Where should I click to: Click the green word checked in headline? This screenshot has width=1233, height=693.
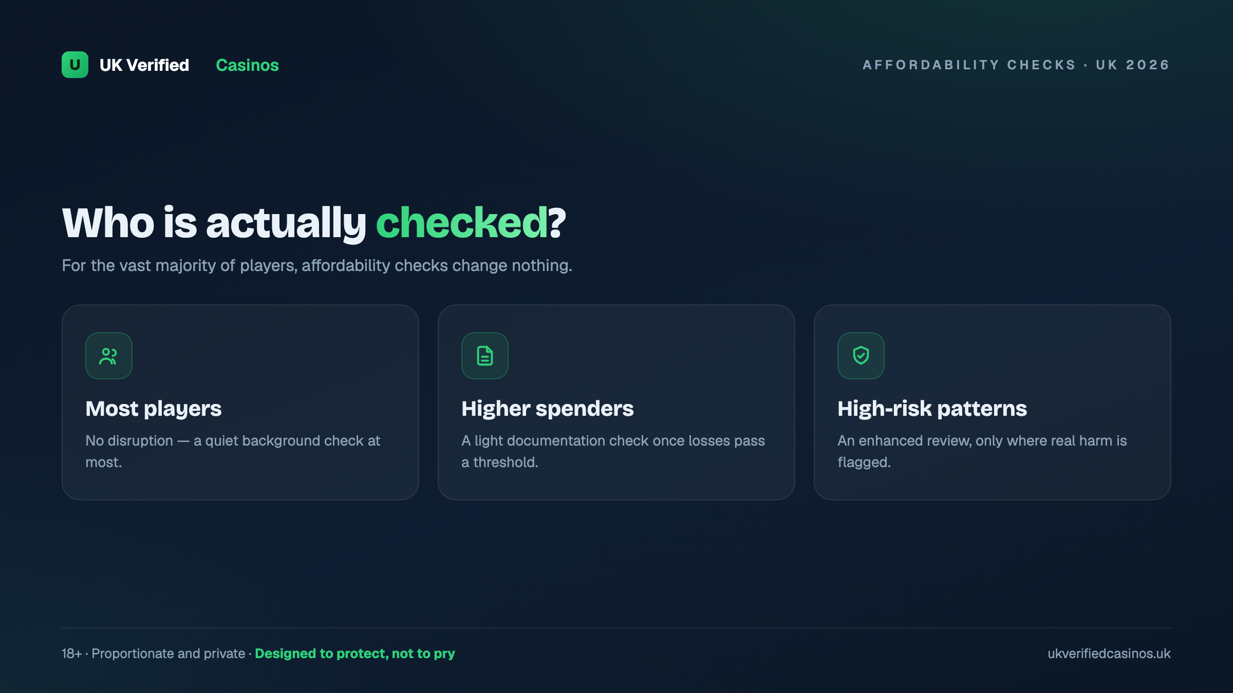tap(462, 223)
